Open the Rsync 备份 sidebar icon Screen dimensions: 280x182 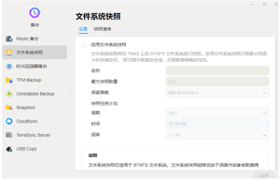[x=9, y=38]
